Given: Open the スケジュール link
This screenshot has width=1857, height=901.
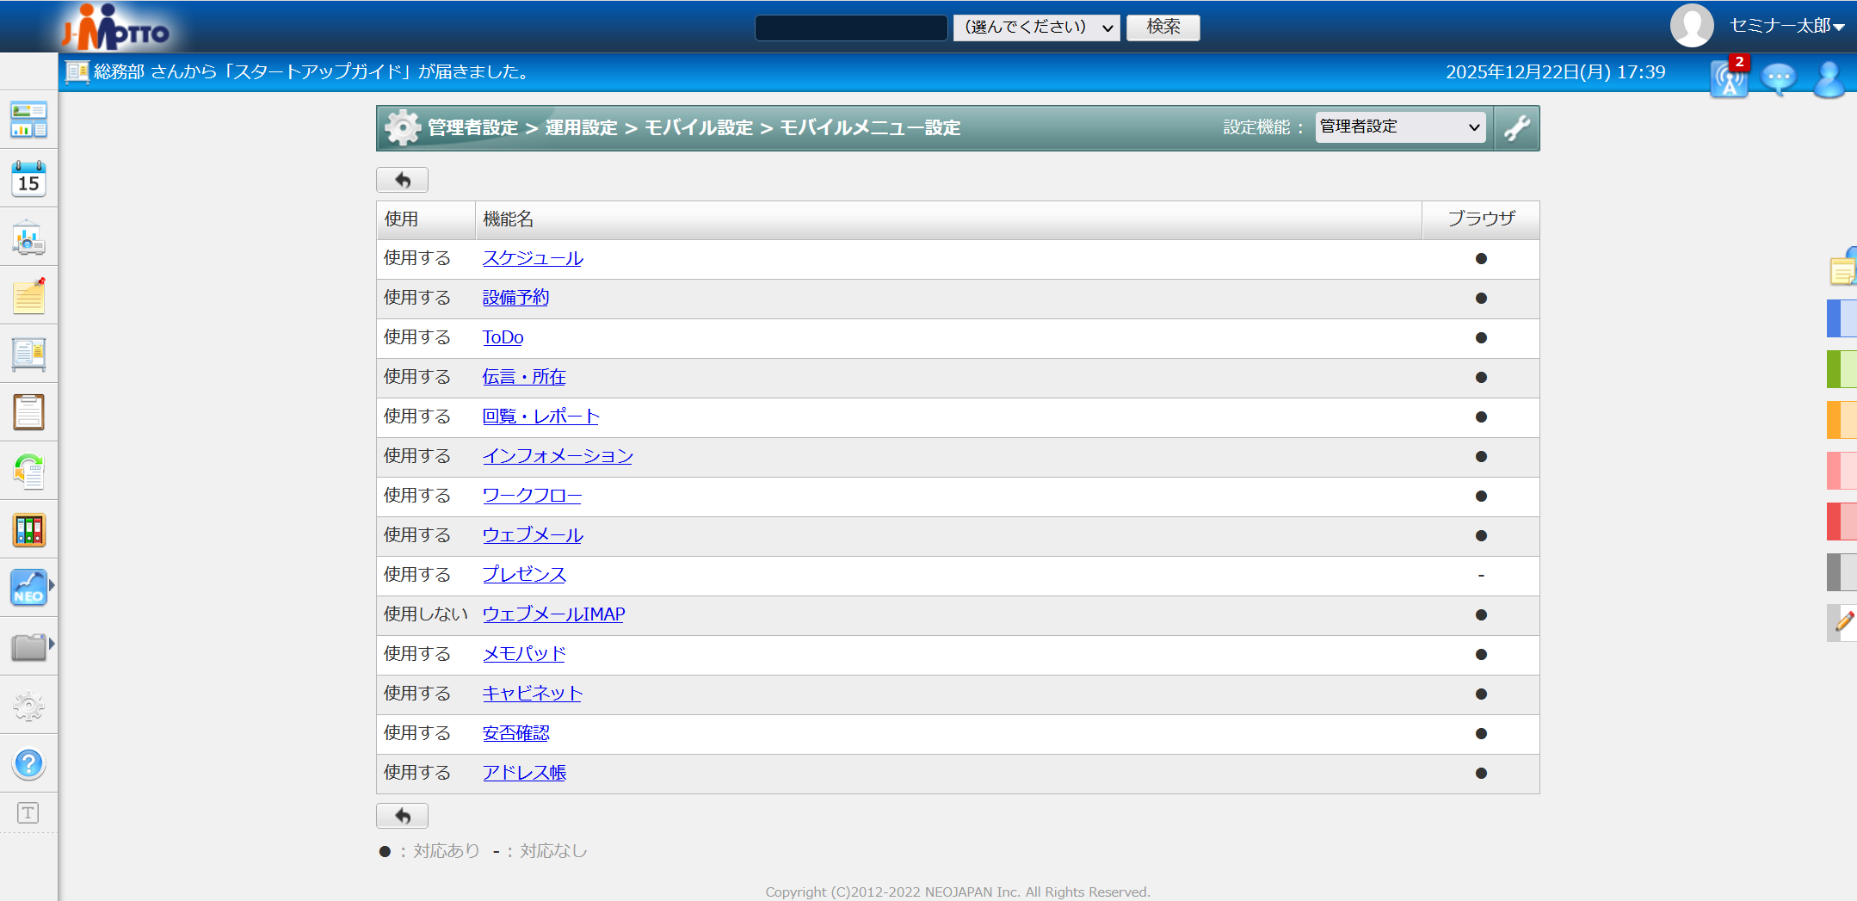Looking at the screenshot, I should tap(532, 258).
